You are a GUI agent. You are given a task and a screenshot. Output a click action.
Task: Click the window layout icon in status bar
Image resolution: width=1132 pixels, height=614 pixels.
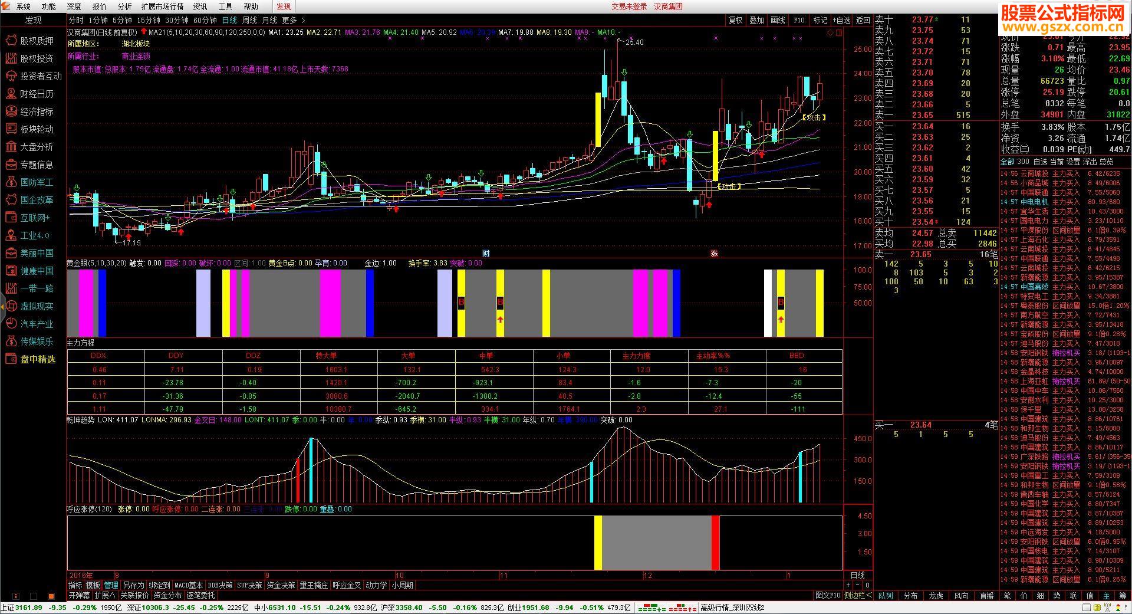(x=1087, y=608)
